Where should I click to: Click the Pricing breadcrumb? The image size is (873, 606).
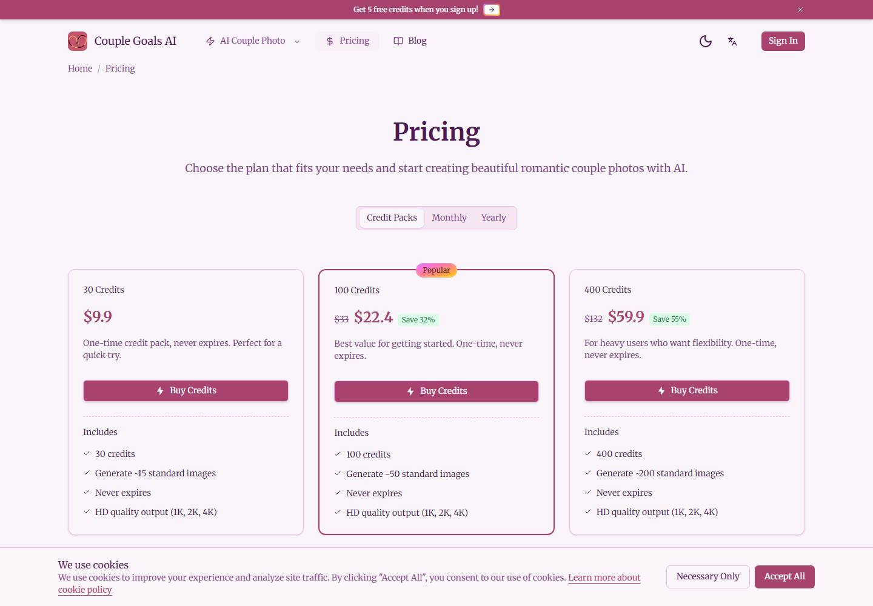click(120, 68)
